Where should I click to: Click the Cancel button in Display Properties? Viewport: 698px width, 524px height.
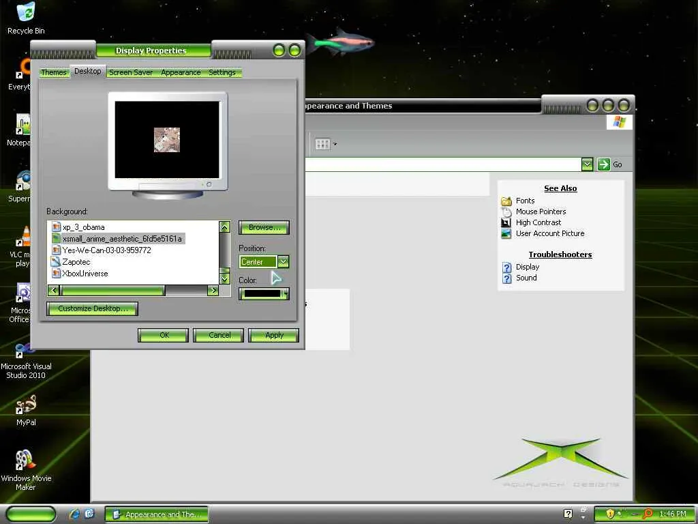219,335
